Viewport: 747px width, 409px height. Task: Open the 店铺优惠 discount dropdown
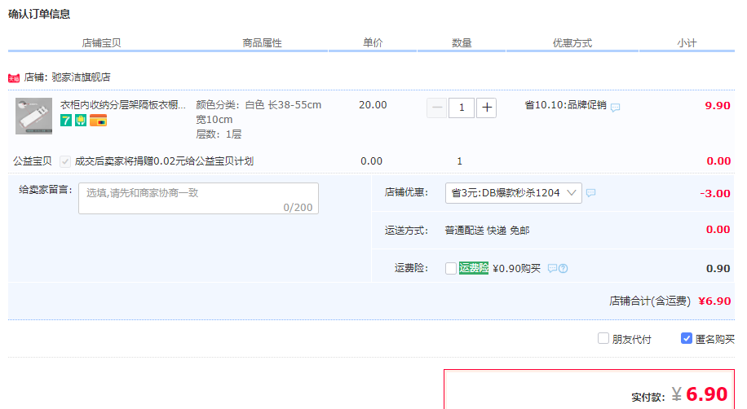(514, 193)
